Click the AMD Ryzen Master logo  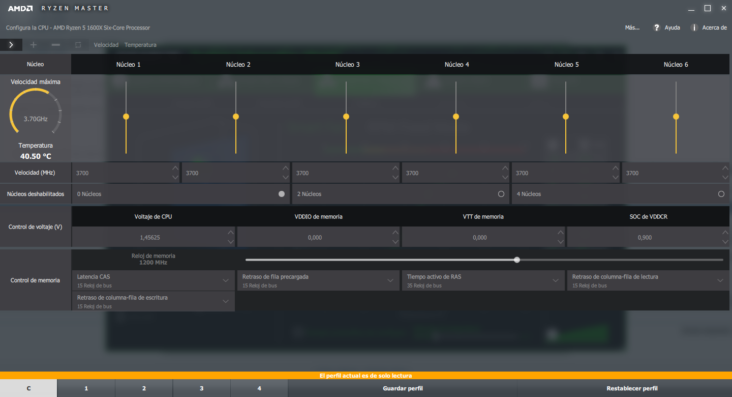point(58,8)
